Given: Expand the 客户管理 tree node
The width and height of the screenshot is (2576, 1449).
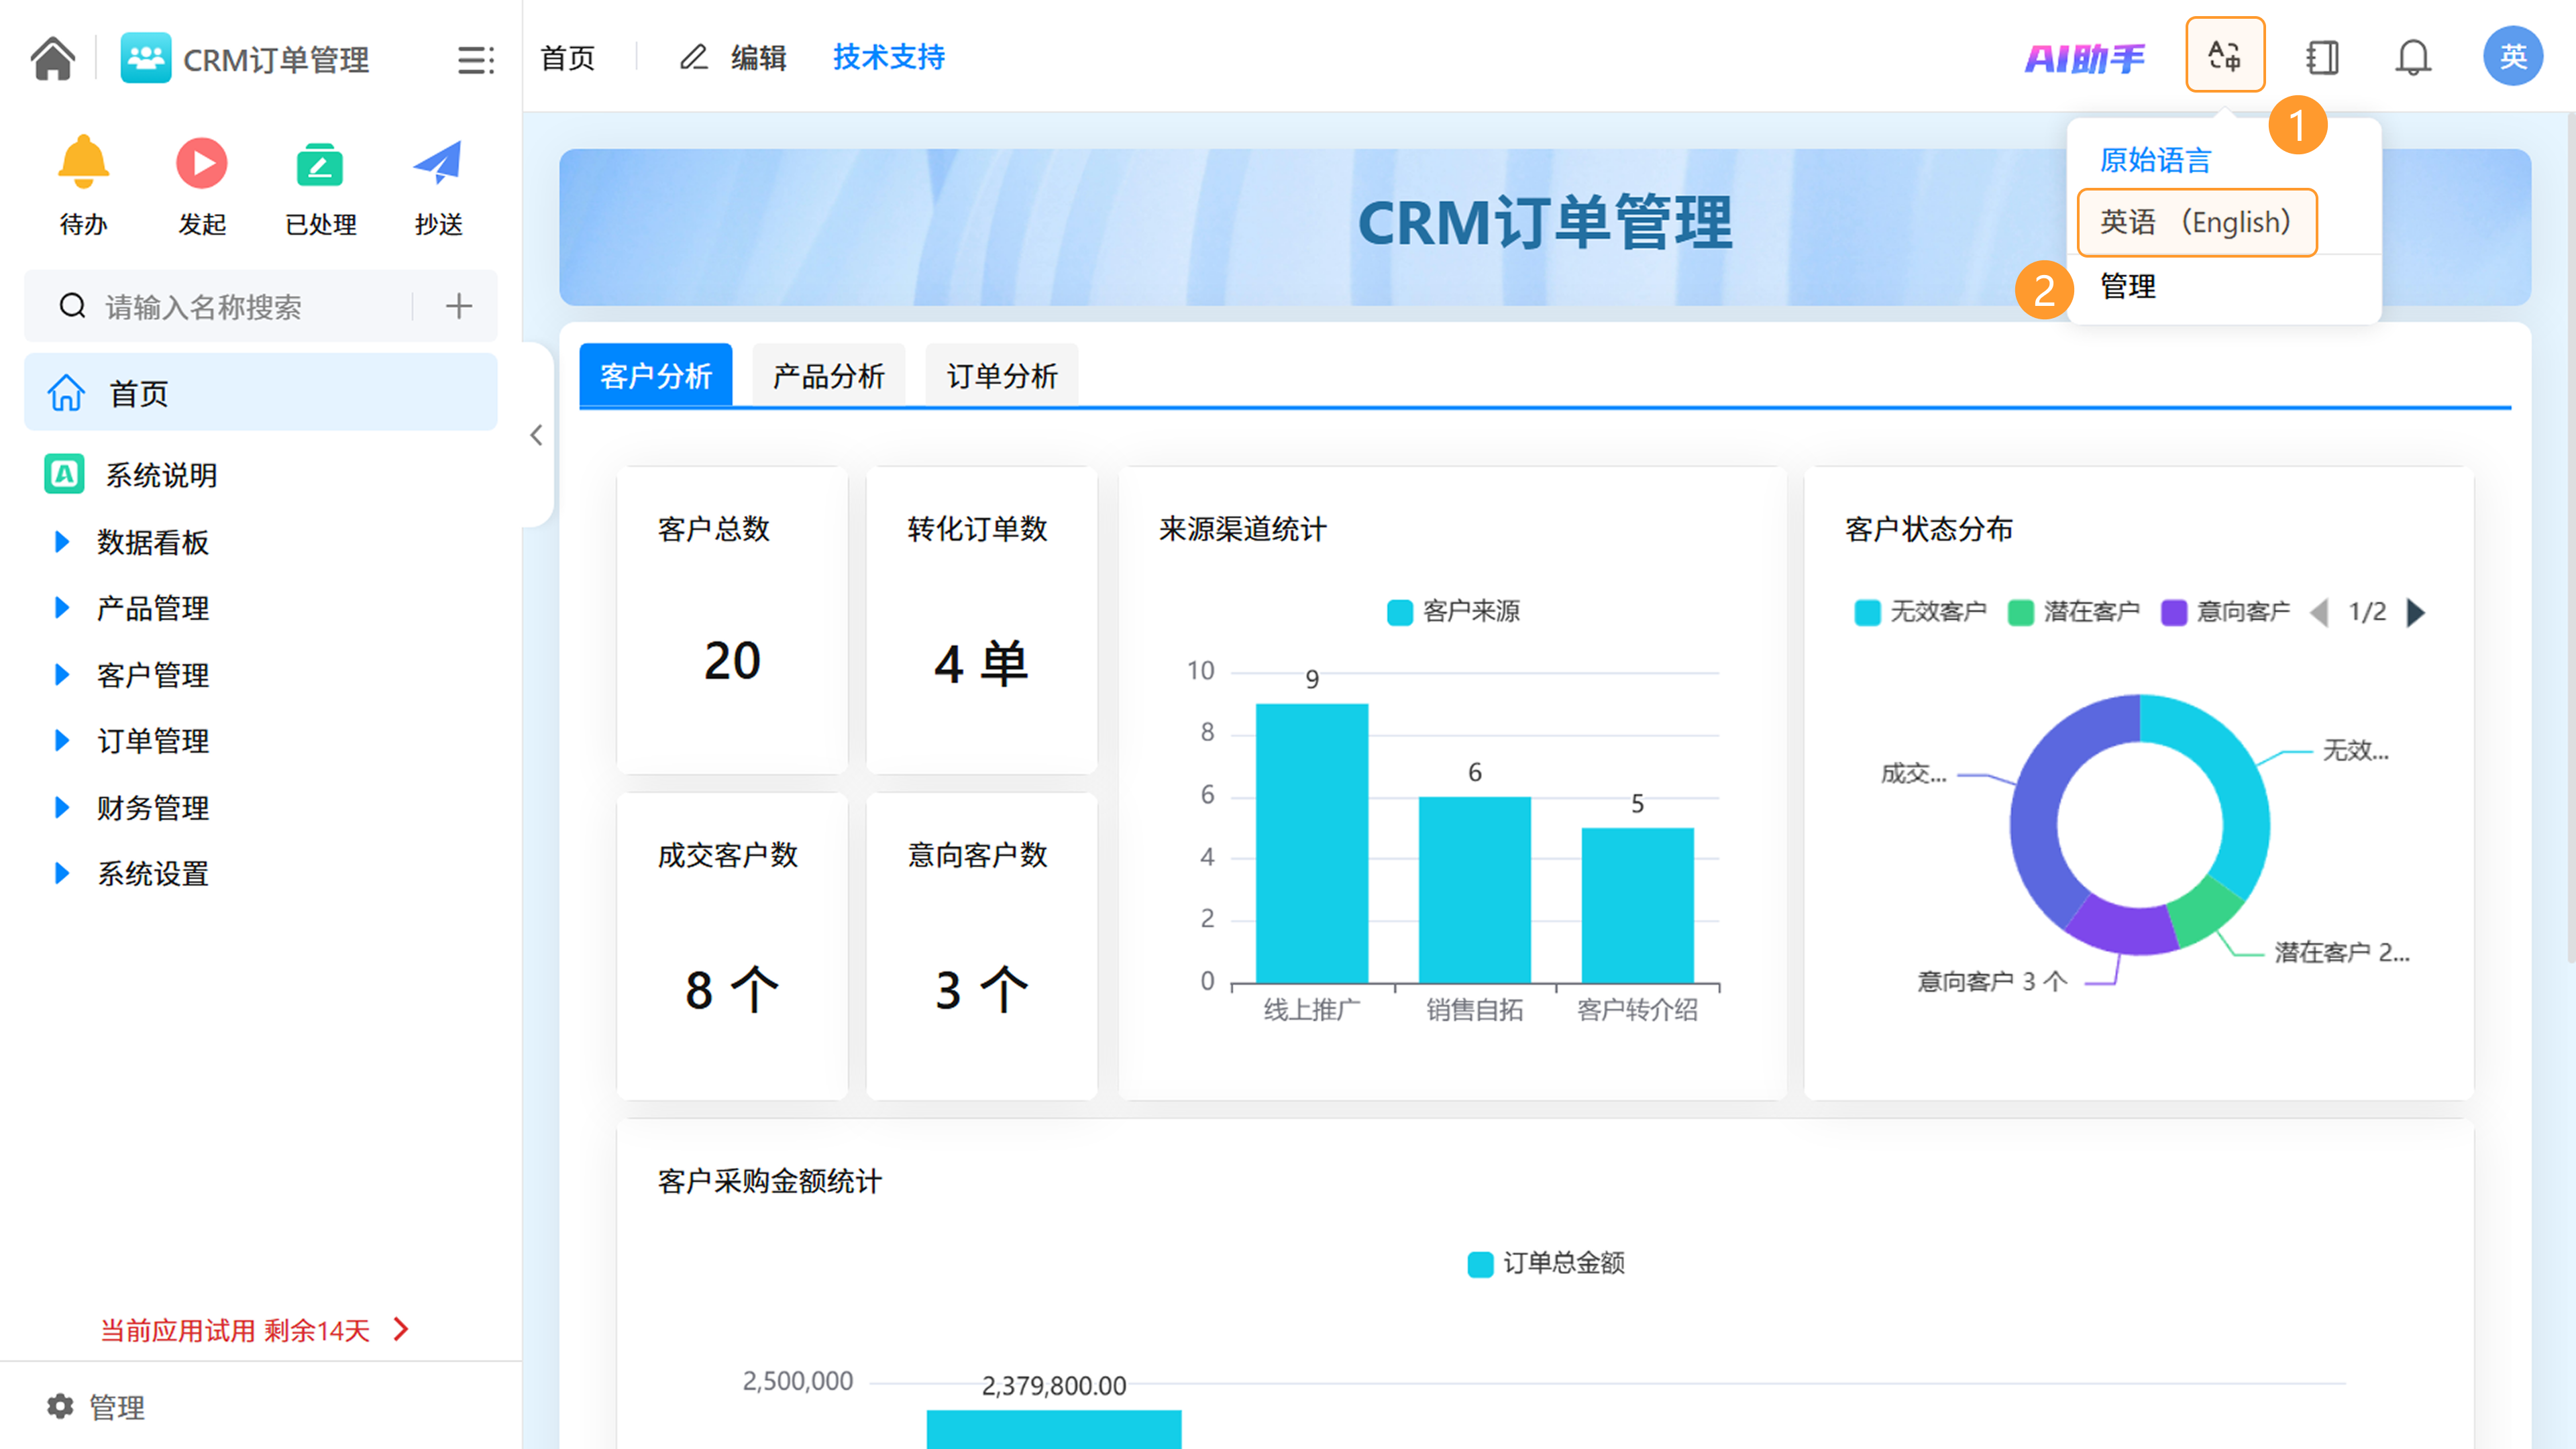Looking at the screenshot, I should pyautogui.click(x=61, y=675).
